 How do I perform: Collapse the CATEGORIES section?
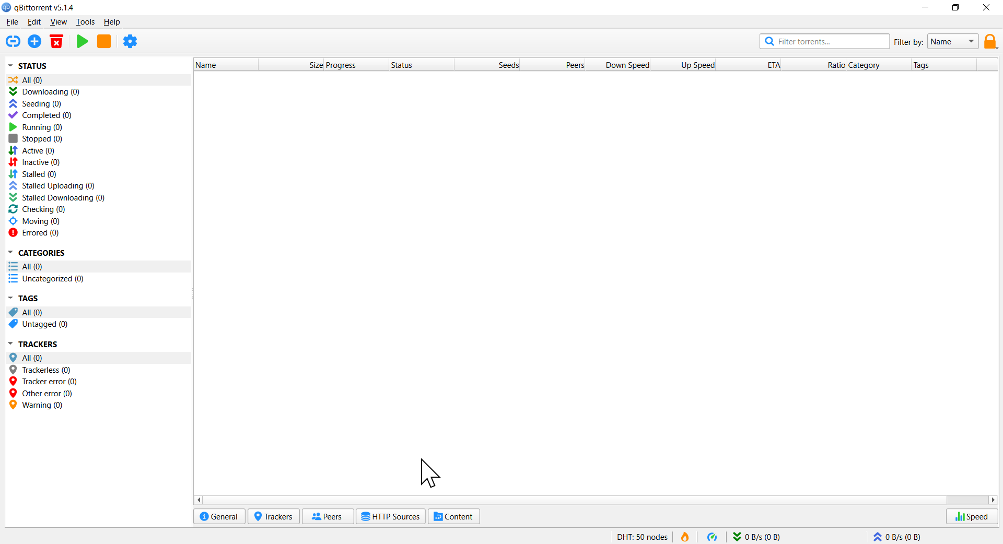point(10,253)
